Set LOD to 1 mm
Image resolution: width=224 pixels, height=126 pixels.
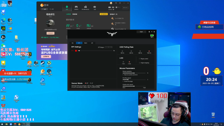(123, 62)
